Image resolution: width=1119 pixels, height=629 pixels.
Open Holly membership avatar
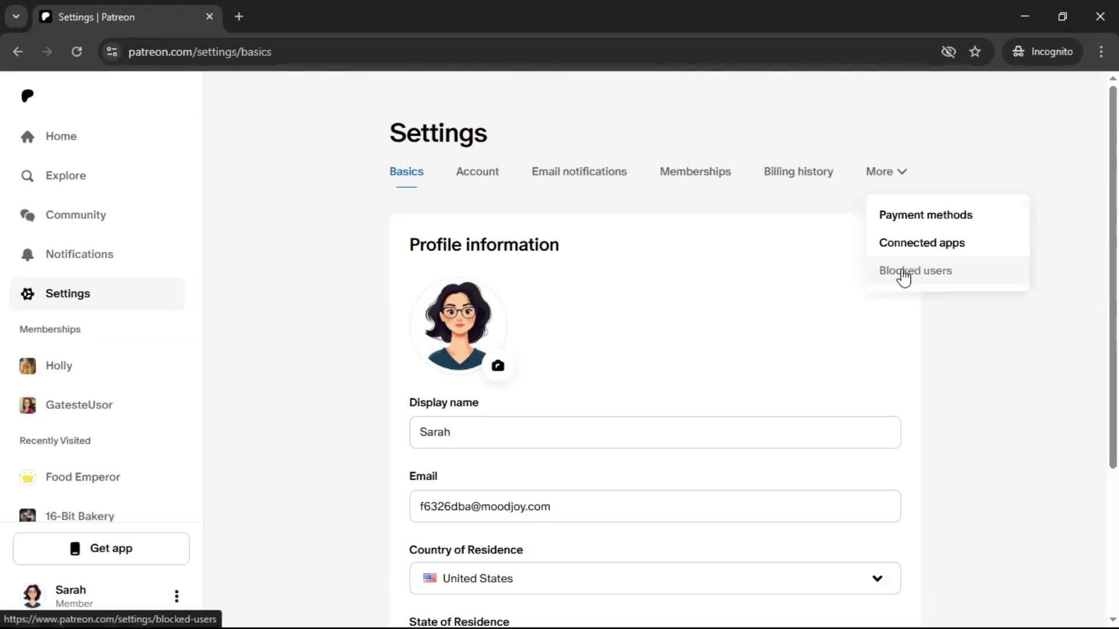click(27, 366)
